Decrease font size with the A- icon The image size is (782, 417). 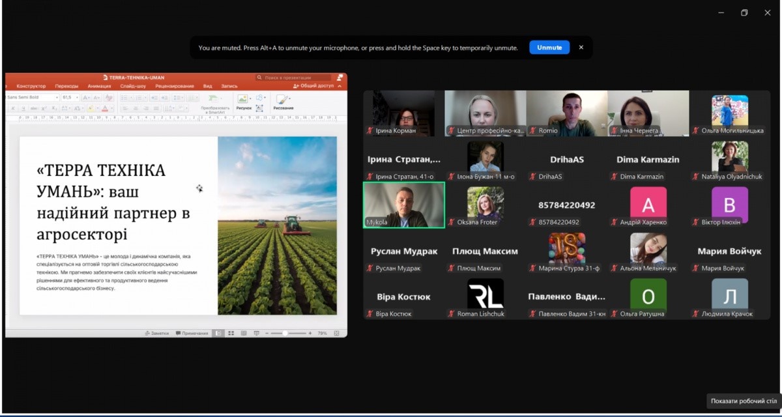point(97,98)
